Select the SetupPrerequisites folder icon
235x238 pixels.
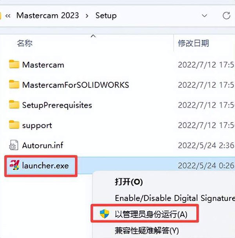pos(14,105)
